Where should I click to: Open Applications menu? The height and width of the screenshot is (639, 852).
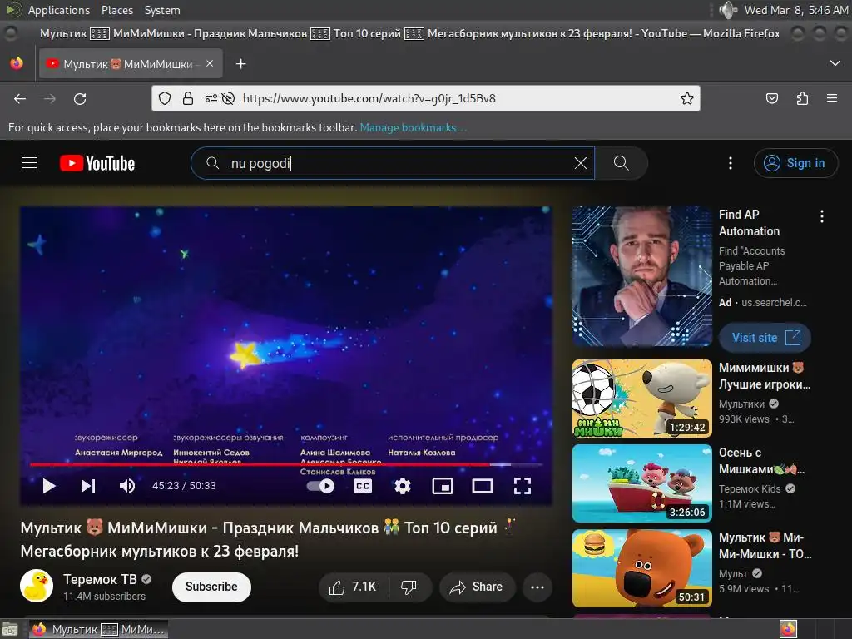click(x=59, y=10)
